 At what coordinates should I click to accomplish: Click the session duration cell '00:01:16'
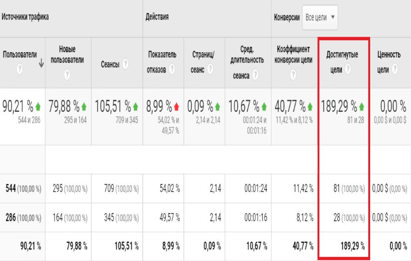click(256, 218)
